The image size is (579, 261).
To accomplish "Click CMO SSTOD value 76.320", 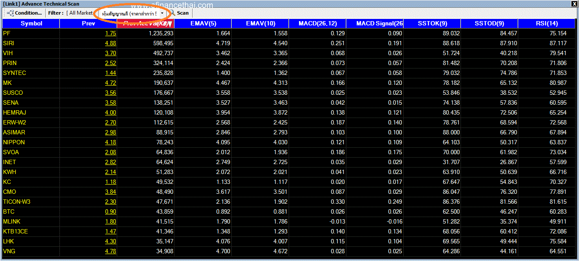I will pos(507,192).
